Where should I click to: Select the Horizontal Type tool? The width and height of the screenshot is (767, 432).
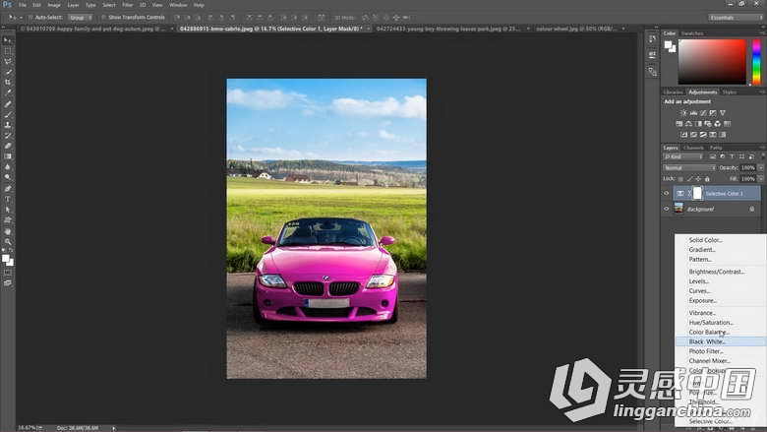7,199
